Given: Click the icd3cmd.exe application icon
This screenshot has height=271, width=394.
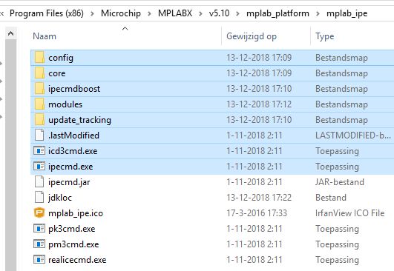Looking at the screenshot, I should [39, 150].
